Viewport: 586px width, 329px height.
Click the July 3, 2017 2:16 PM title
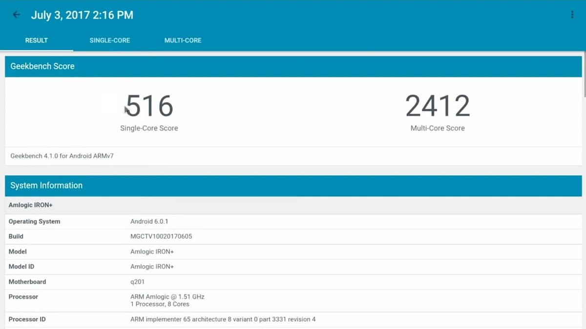[x=82, y=15]
